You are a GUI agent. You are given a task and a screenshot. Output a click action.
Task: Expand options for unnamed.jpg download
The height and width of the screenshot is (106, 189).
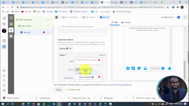[x=62, y=98]
